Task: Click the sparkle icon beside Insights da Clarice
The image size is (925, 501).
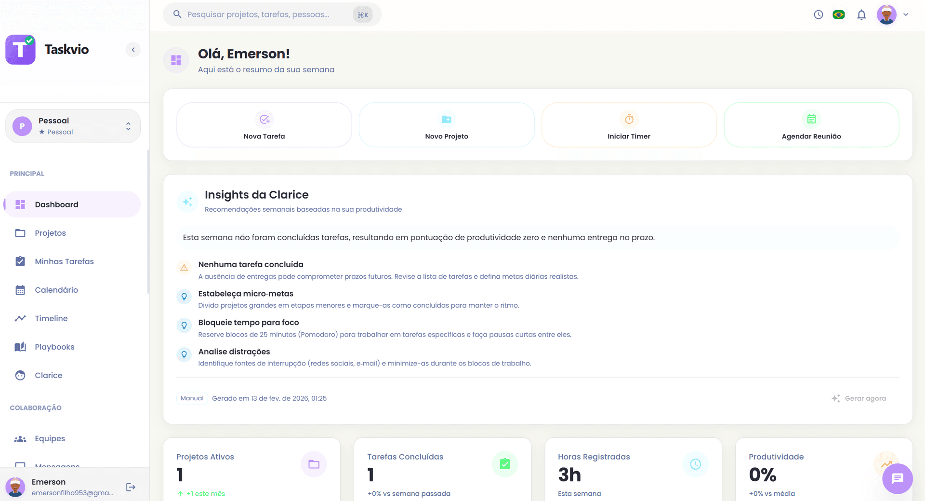Action: (187, 202)
